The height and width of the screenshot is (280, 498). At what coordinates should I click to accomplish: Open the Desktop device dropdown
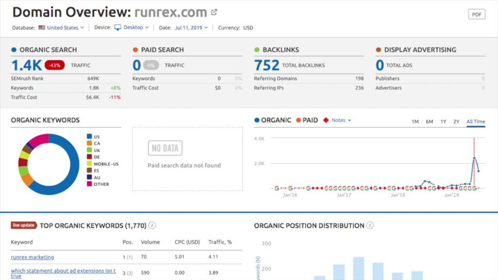point(136,27)
